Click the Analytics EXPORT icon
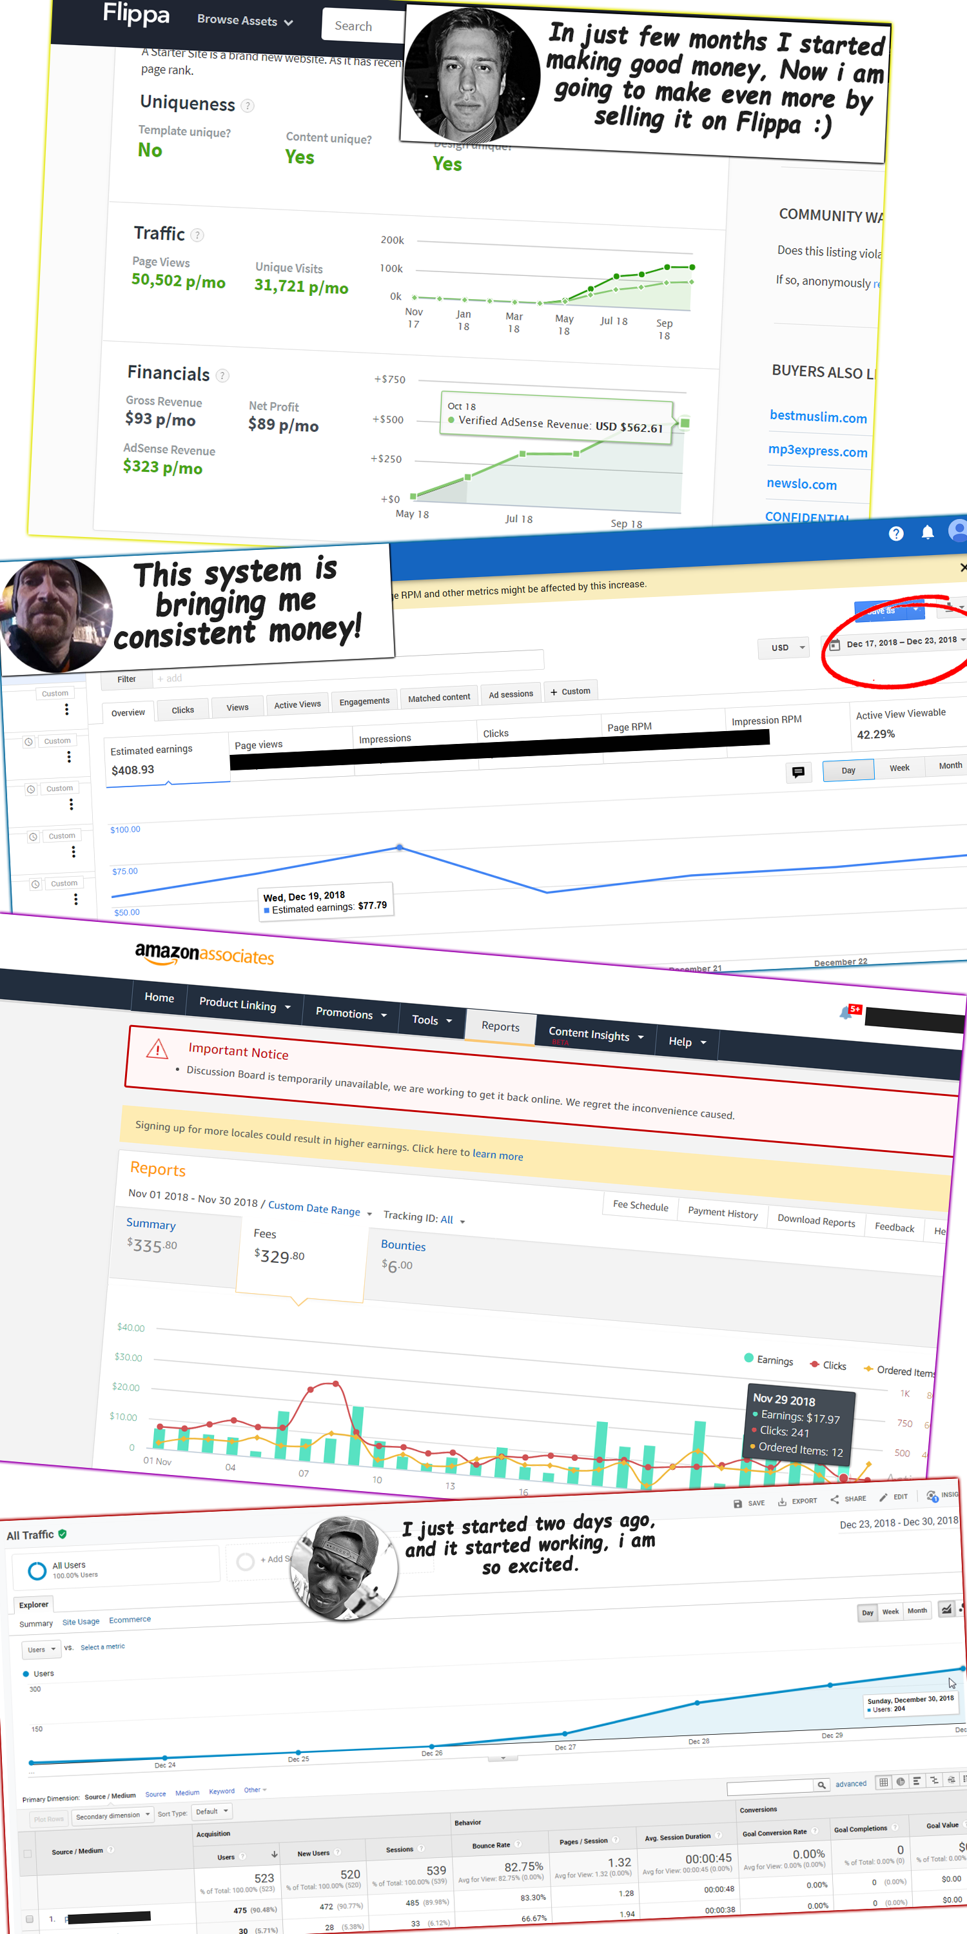The image size is (967, 1934). pos(781,1501)
